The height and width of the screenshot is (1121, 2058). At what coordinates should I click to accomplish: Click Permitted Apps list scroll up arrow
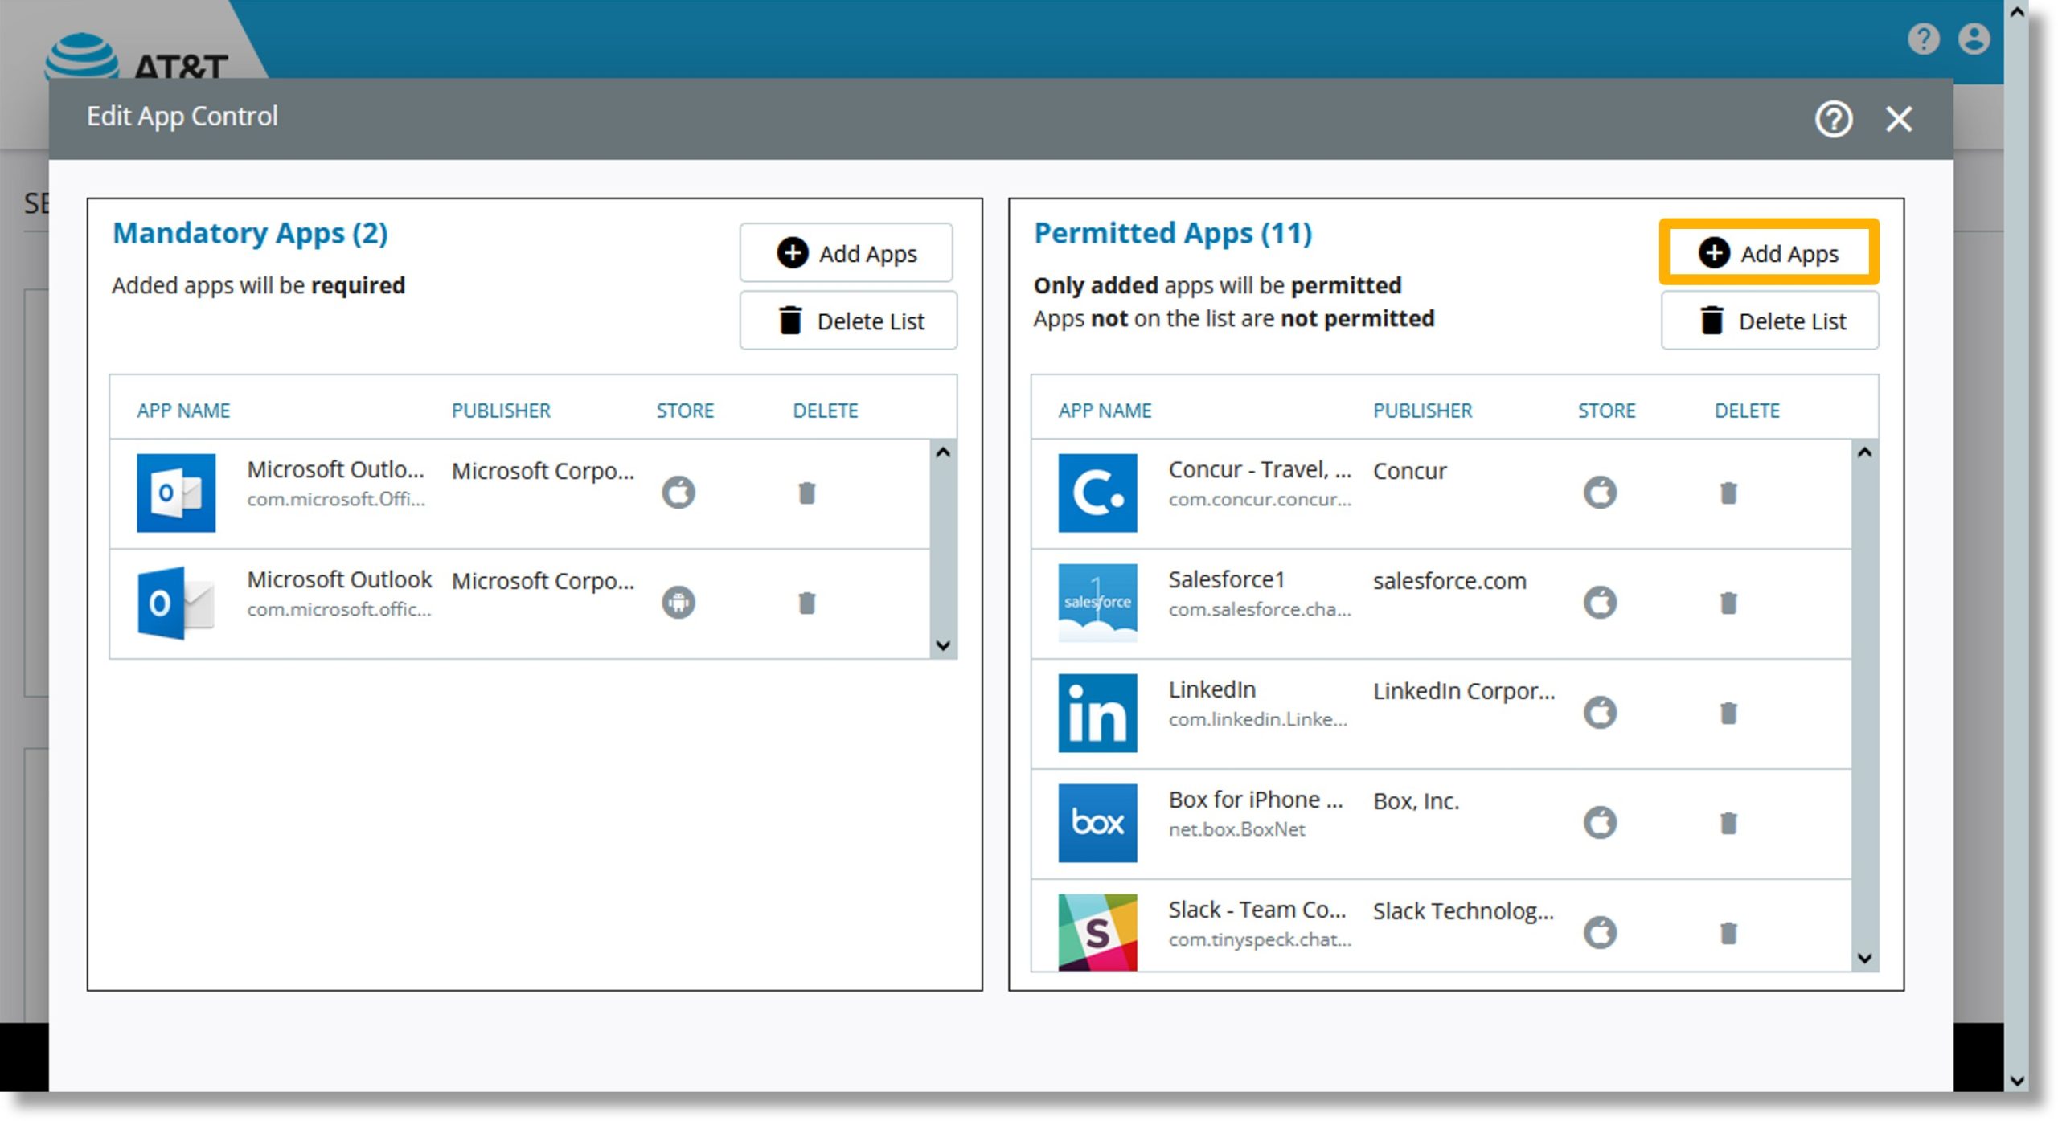pos(1865,452)
